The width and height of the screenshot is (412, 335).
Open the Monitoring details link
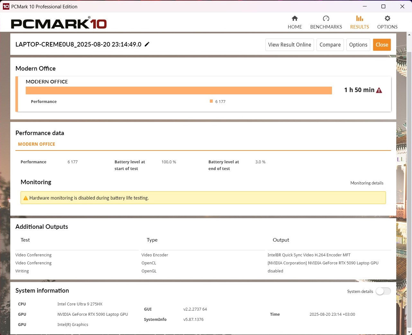pyautogui.click(x=367, y=183)
